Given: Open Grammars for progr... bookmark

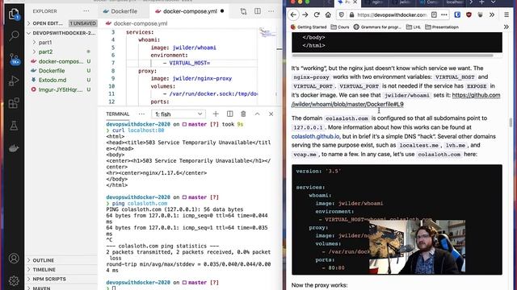Looking at the screenshot, I should point(377,27).
